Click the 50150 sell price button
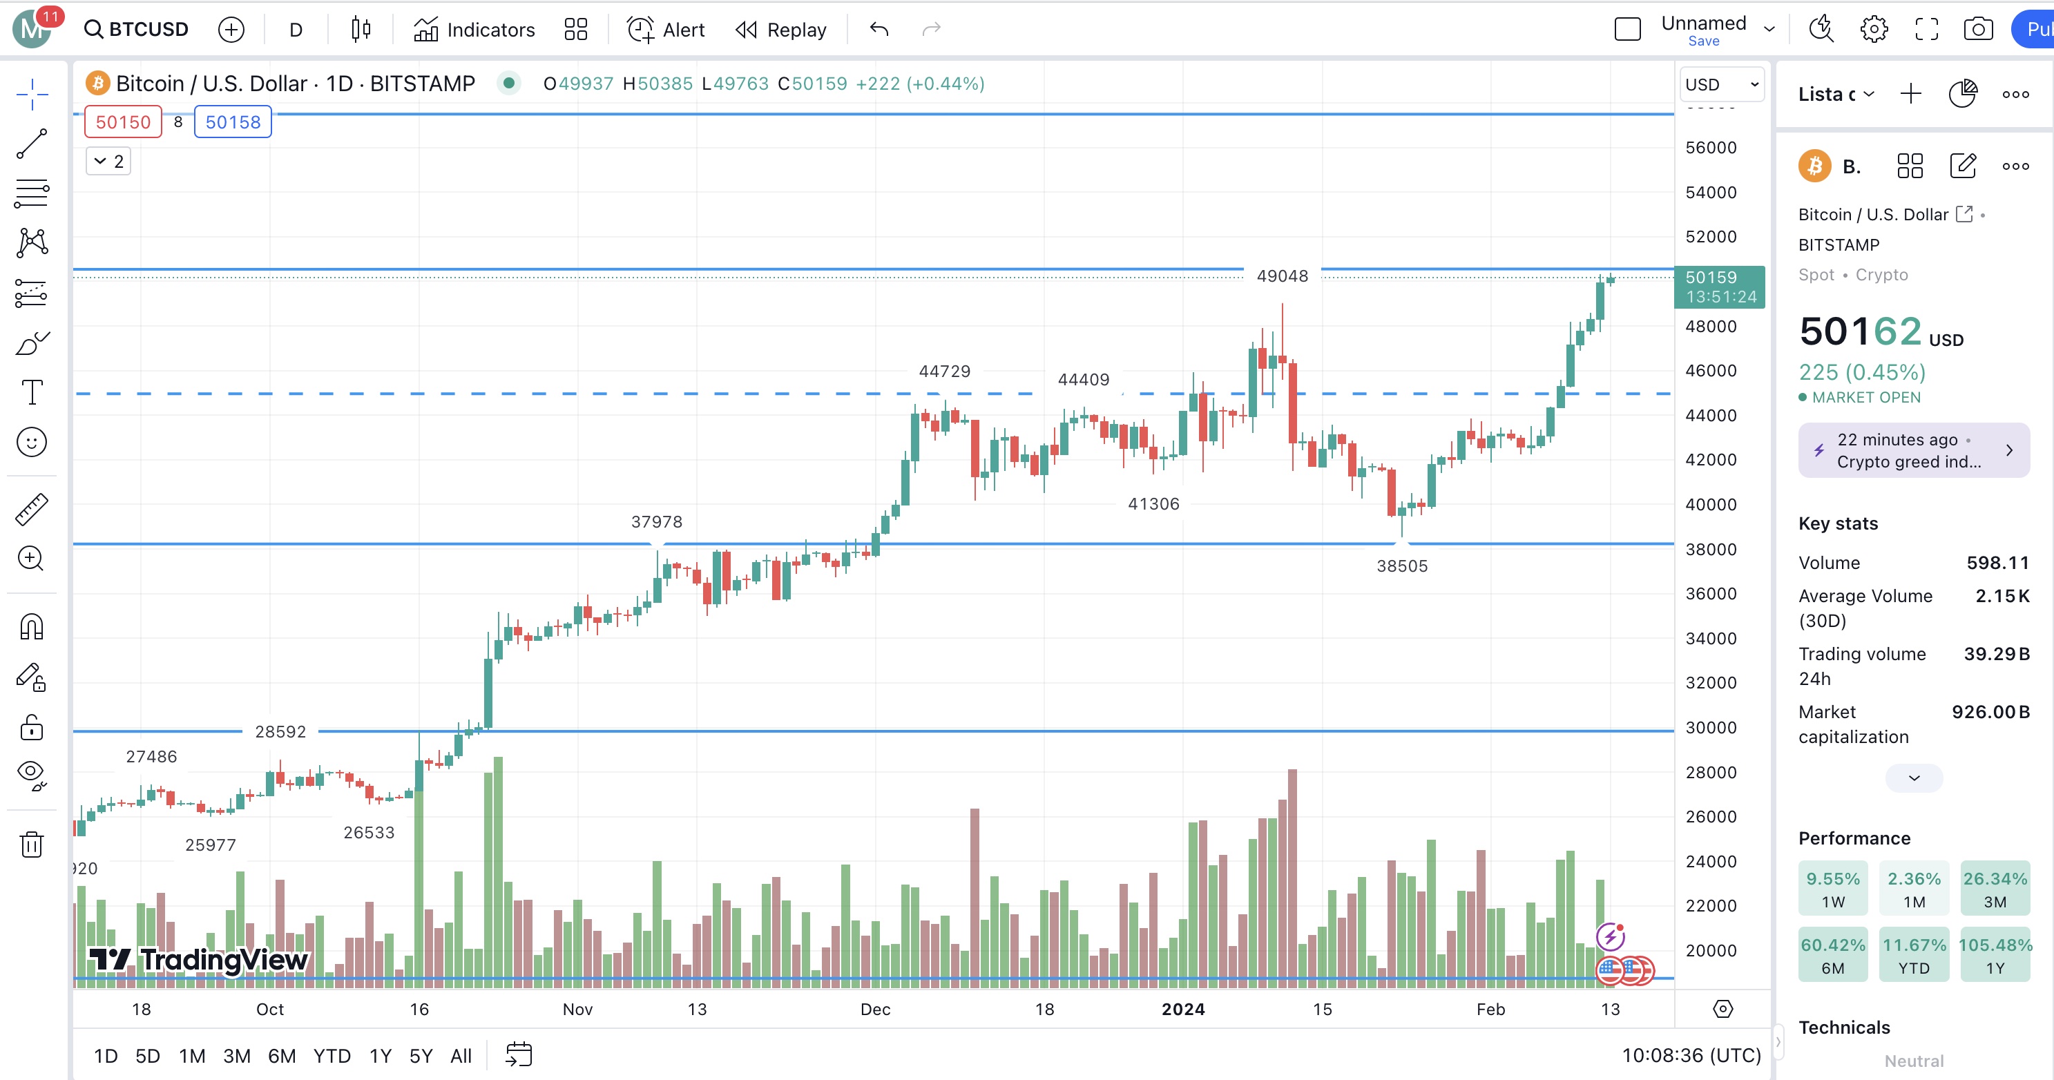Viewport: 2054px width, 1080px height. (x=123, y=122)
